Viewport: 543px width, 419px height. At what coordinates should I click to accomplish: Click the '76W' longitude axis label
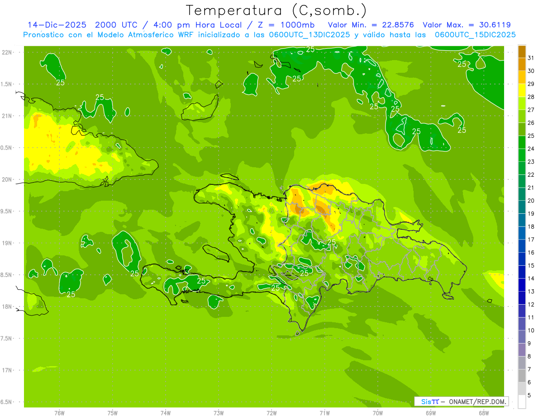(59, 413)
